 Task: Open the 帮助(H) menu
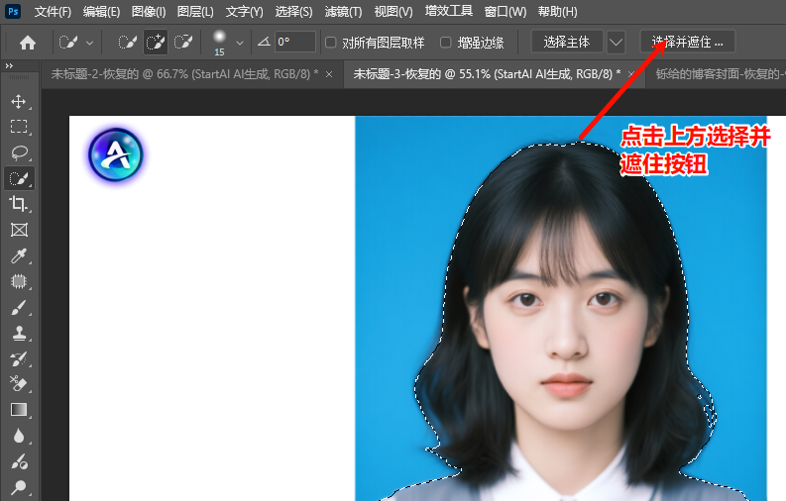557,12
